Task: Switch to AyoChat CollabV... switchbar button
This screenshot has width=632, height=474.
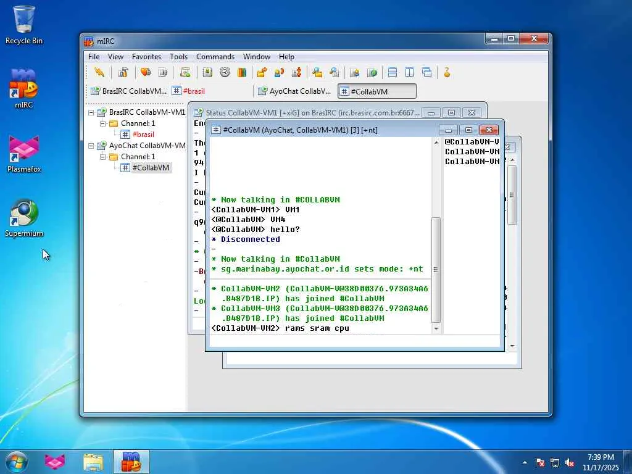Action: point(295,91)
